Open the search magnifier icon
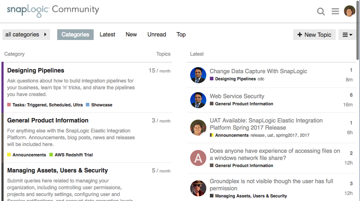This screenshot has height=201, width=360. (x=321, y=11)
